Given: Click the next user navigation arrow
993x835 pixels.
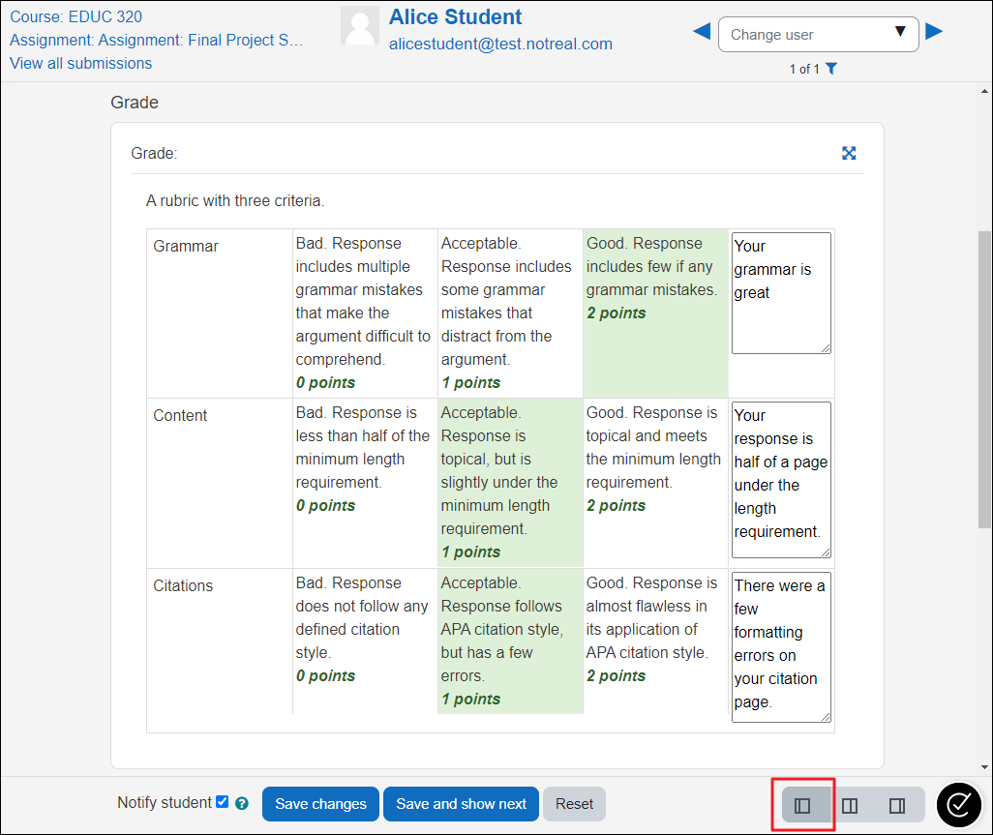Looking at the screenshot, I should (934, 31).
